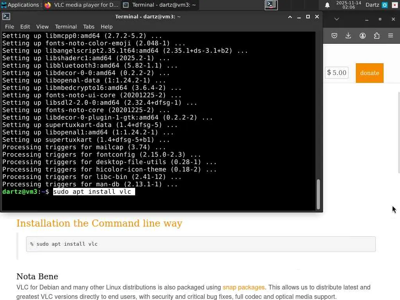The height and width of the screenshot is (300, 400).
Task: Click the terminal keep-above arrow button
Action: [290, 17]
